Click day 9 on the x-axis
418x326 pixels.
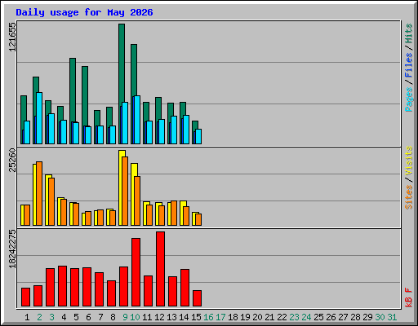point(125,317)
